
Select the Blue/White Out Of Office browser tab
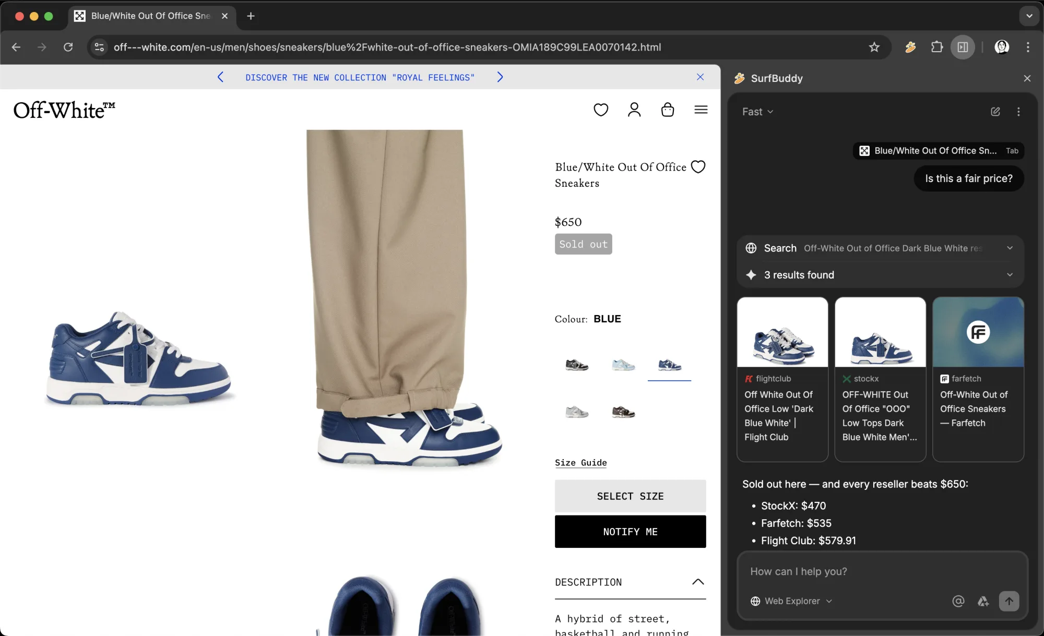(x=152, y=16)
